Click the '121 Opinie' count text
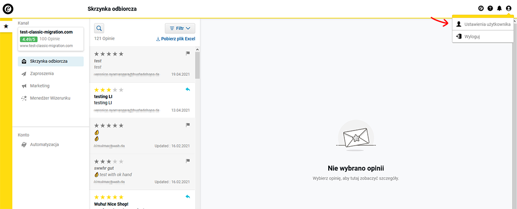Screen dimensions: 517x209 (105, 38)
